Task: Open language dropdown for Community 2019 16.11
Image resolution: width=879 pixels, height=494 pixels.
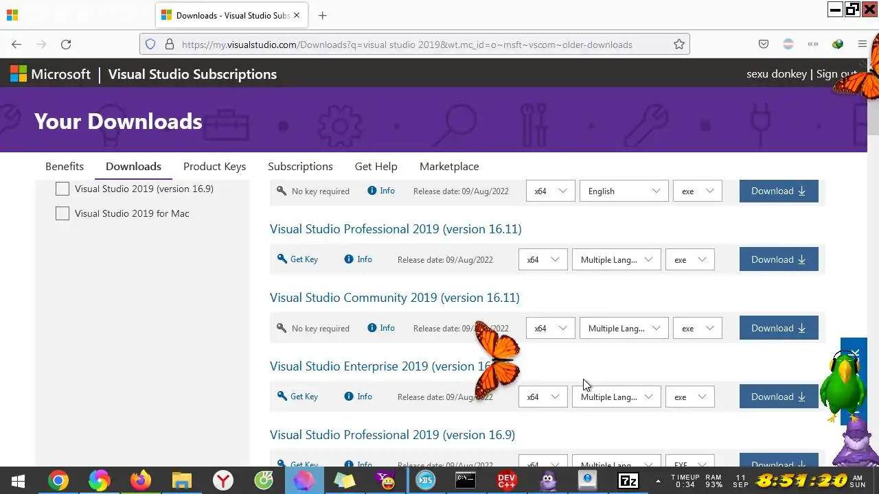Action: 624,329
